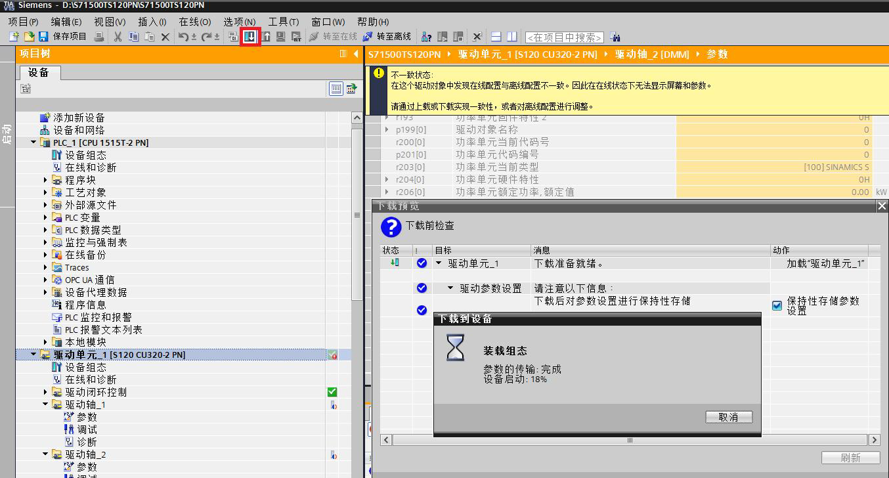889x478 pixels.
Task: Click the Start simulation icon
Action: [281, 37]
